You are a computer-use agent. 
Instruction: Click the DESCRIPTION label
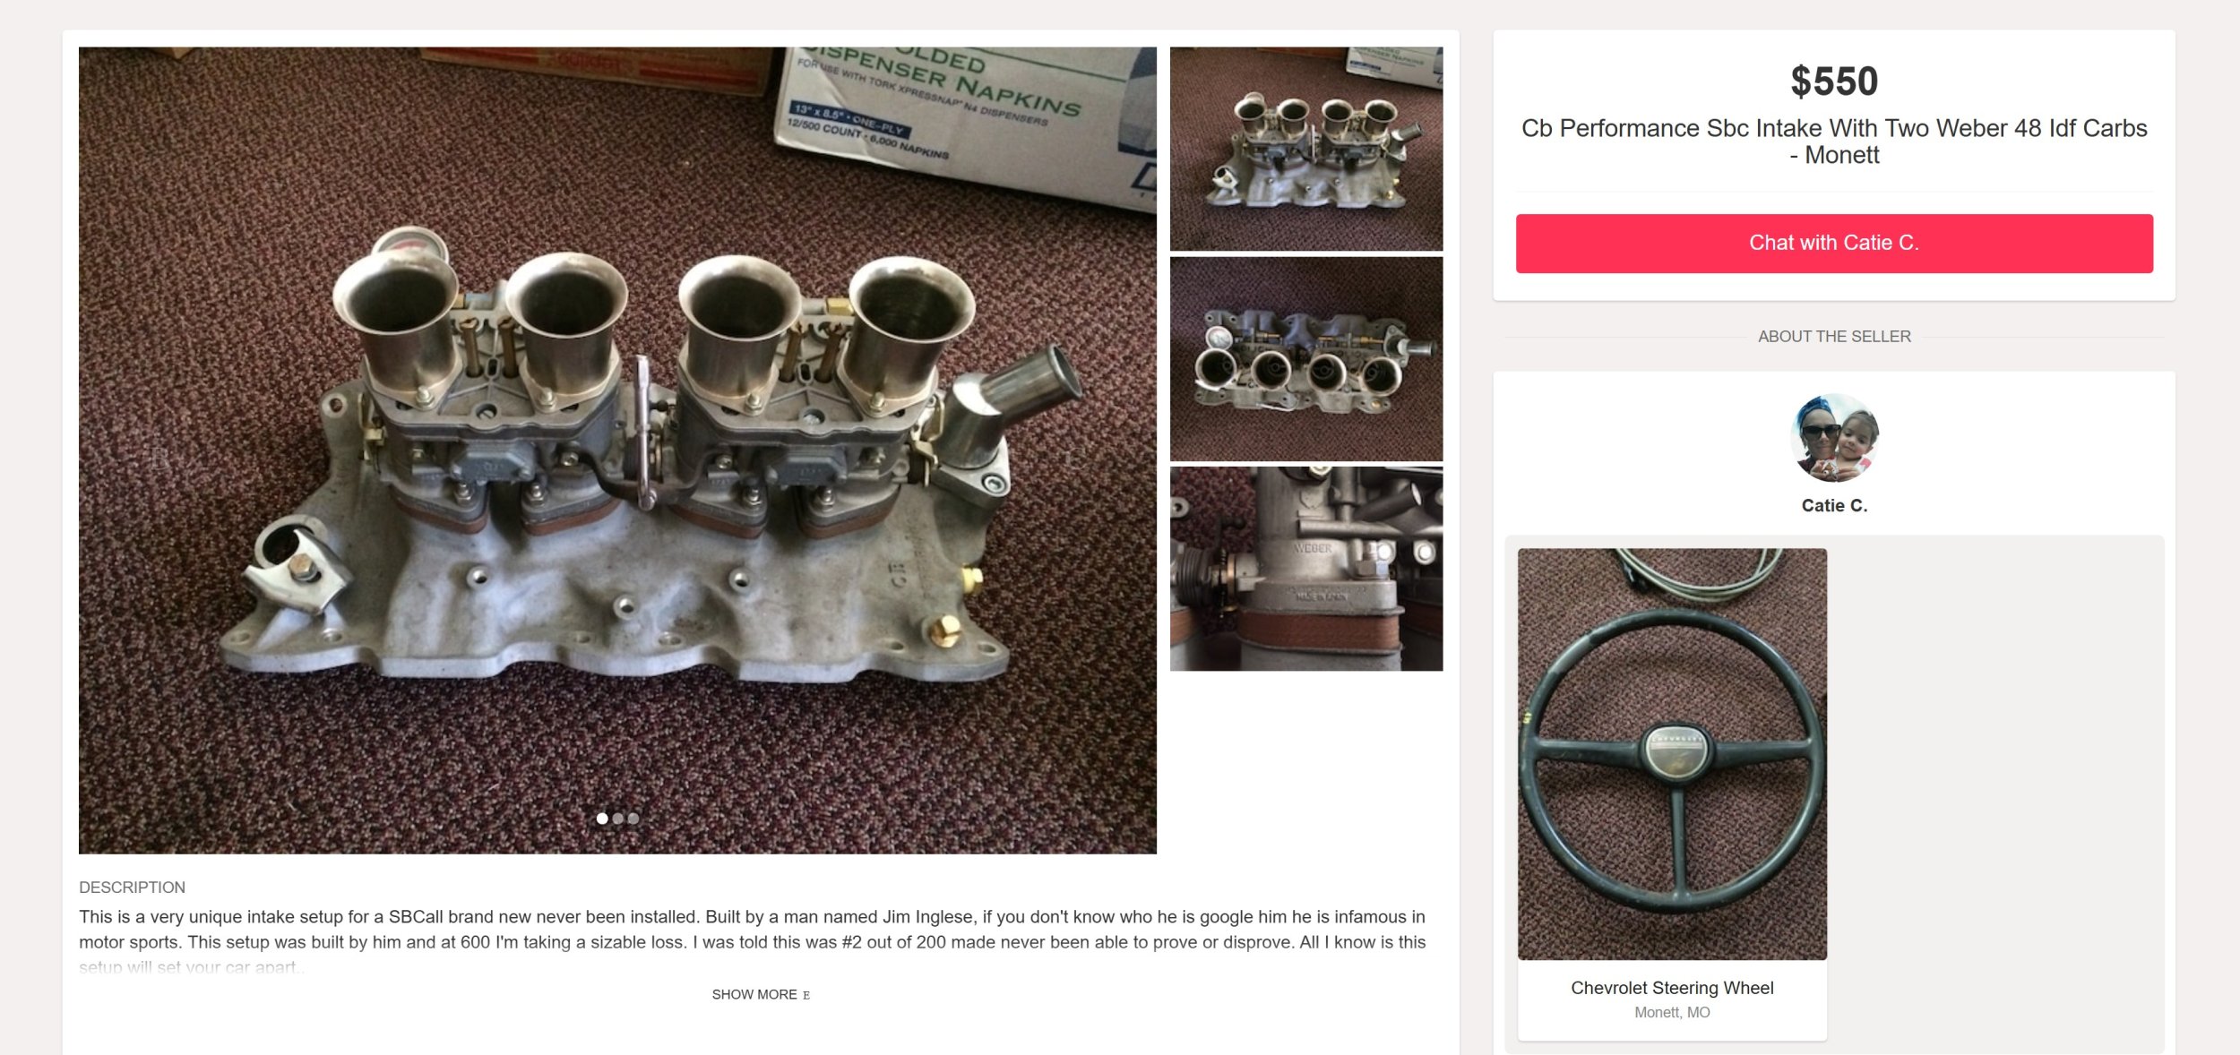pos(132,888)
